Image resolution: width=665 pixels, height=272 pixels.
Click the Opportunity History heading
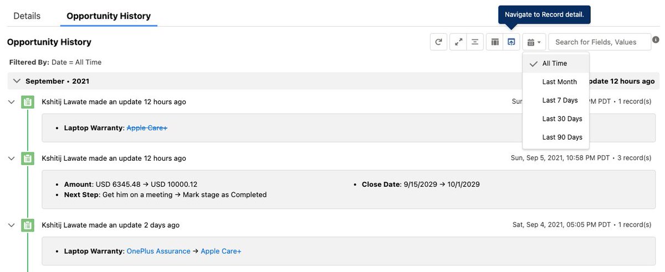pos(49,42)
